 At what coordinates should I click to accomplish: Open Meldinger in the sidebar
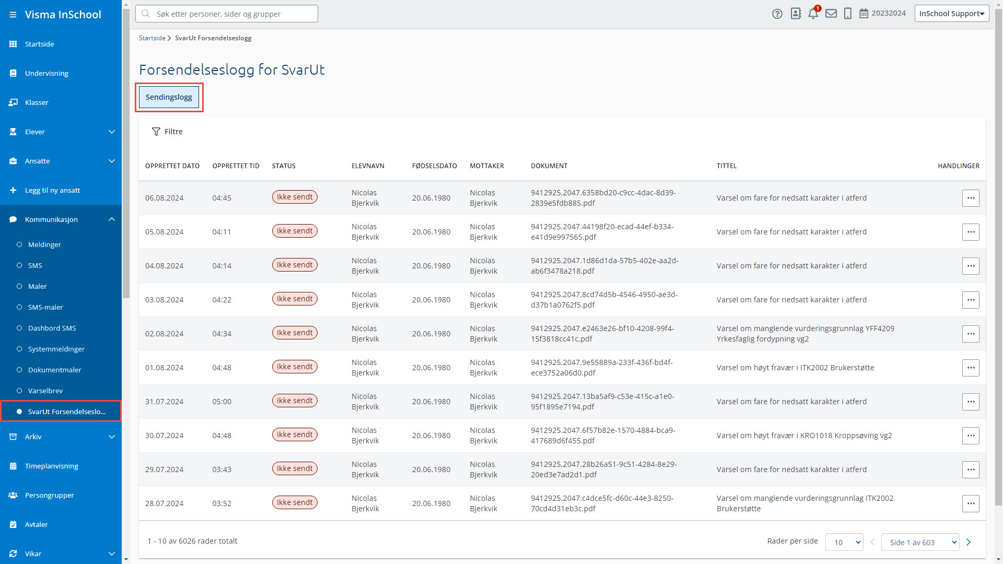tap(44, 244)
